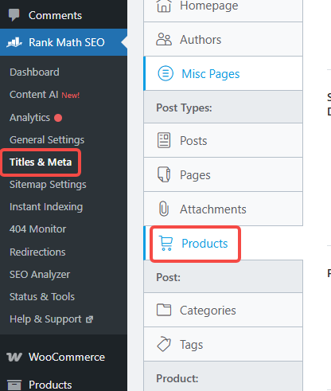The image size is (331, 391).
Task: Click the red Analytics notification dot
Action: click(58, 118)
